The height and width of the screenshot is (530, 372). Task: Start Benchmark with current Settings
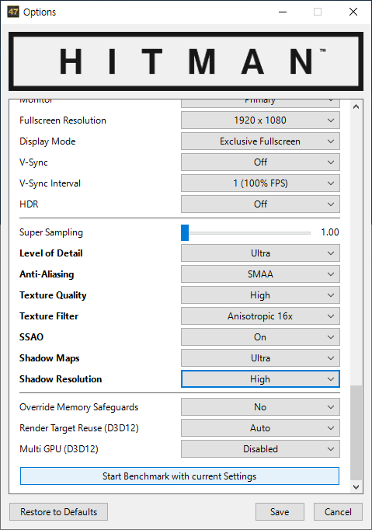179,476
